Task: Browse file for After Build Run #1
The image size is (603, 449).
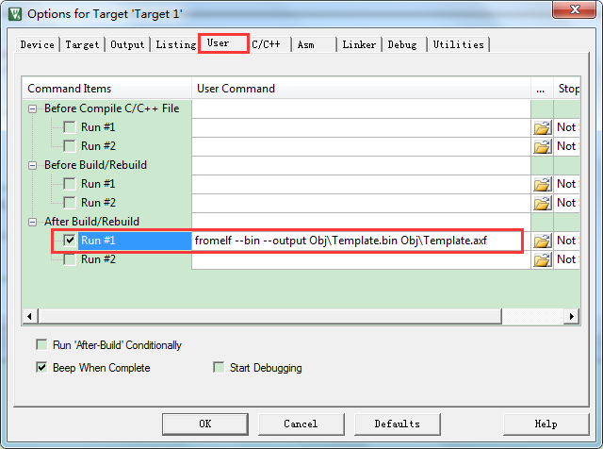Action: point(542,241)
